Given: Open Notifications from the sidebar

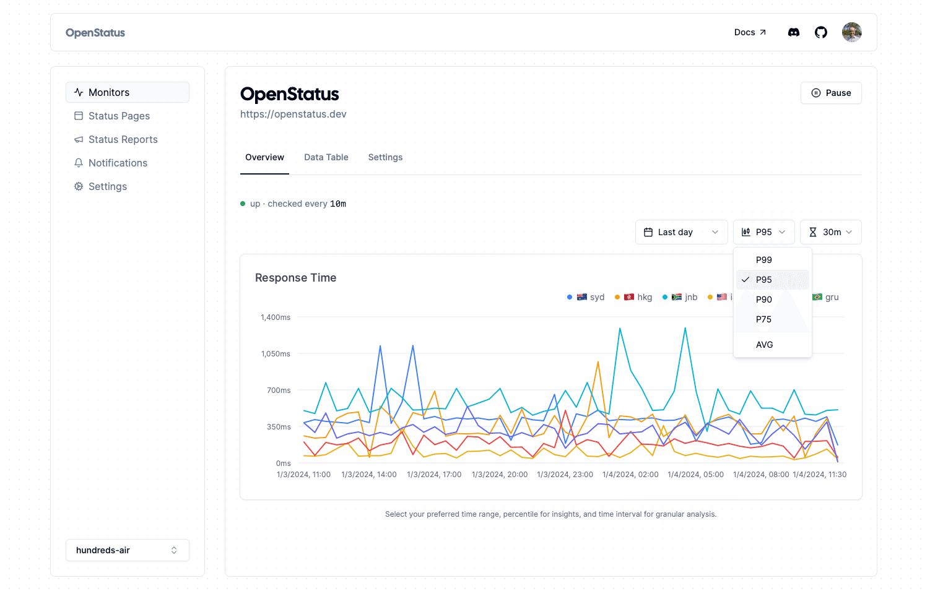Looking at the screenshot, I should pos(118,163).
